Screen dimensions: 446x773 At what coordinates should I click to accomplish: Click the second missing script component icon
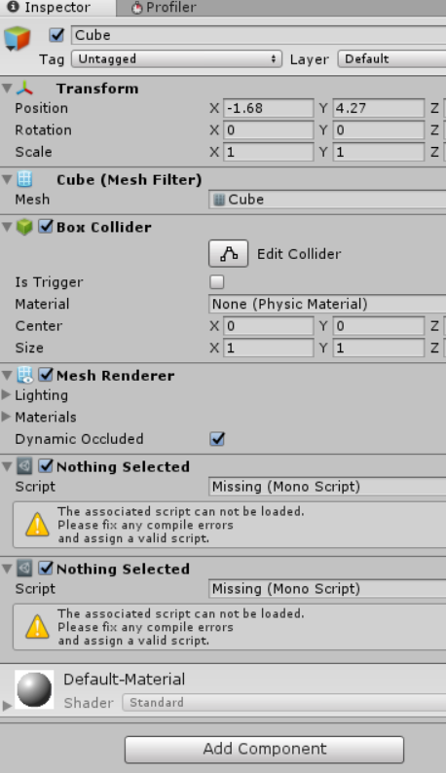click(x=24, y=569)
